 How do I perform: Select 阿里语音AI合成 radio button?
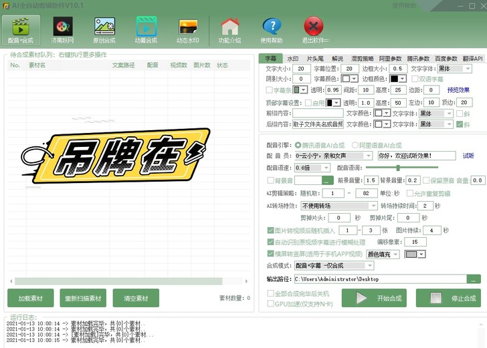point(355,145)
